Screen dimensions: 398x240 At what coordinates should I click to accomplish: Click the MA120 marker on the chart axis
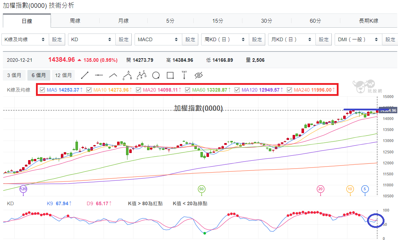[23, 189]
